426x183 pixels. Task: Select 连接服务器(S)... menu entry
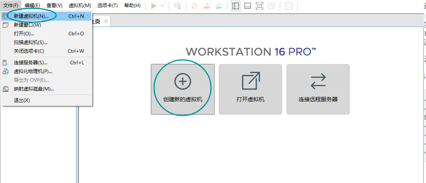tap(47, 63)
